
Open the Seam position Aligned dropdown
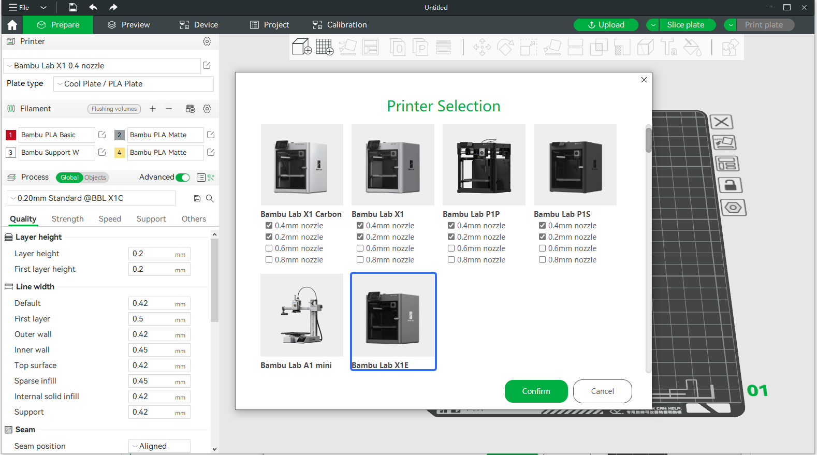tap(159, 446)
